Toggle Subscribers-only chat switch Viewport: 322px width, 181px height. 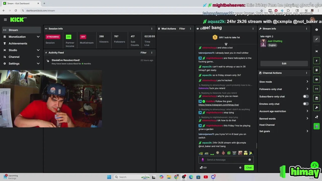pyautogui.click(x=306, y=97)
